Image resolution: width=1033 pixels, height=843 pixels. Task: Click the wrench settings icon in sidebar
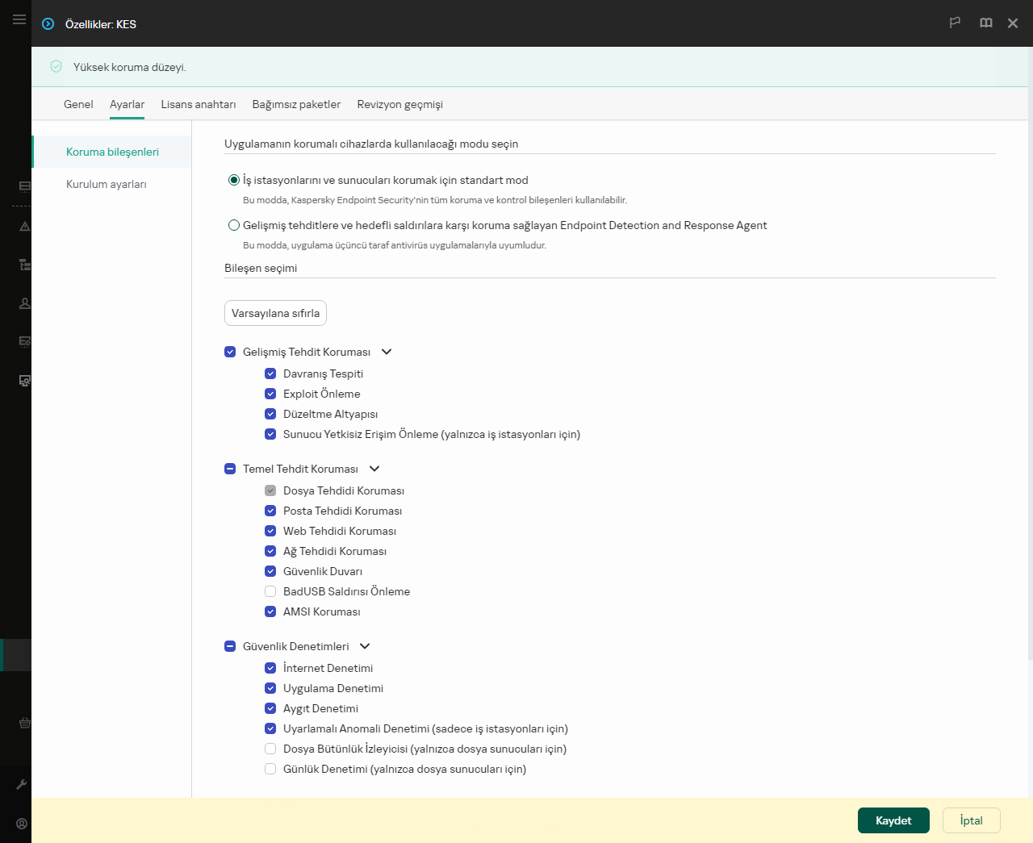(22, 784)
